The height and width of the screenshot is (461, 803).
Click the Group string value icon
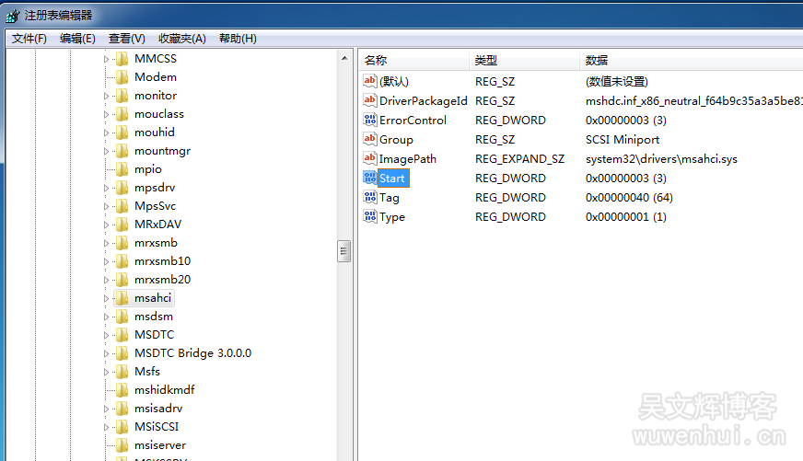tap(370, 140)
